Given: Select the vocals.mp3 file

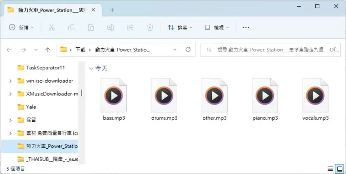Looking at the screenshot, I should tap(315, 99).
